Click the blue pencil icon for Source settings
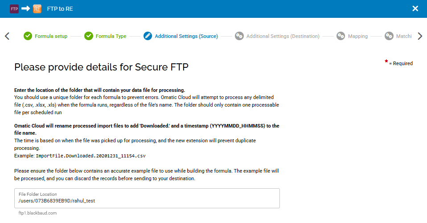This screenshot has width=427, height=223. pos(148,36)
